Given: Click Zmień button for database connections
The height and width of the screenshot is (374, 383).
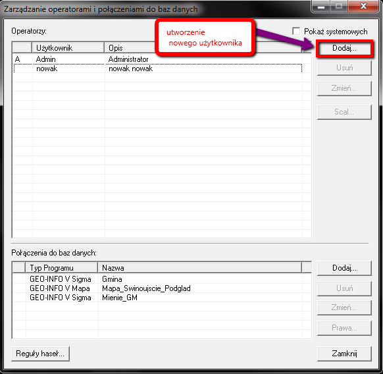Looking at the screenshot, I should [x=344, y=307].
